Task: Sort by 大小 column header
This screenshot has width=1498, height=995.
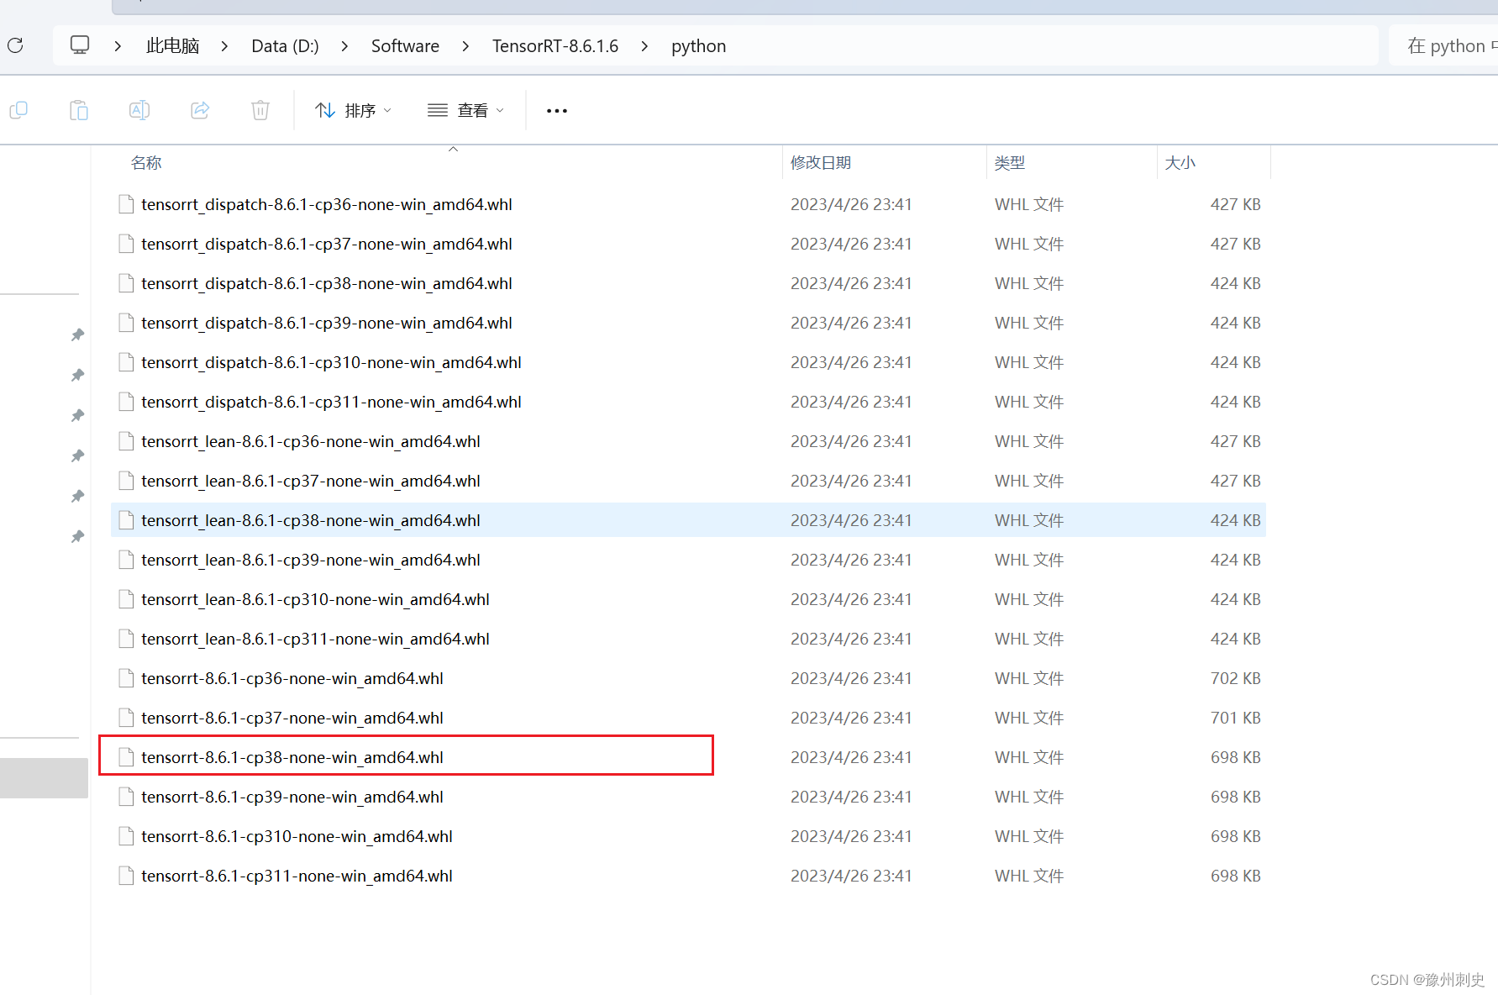Action: pos(1180,162)
